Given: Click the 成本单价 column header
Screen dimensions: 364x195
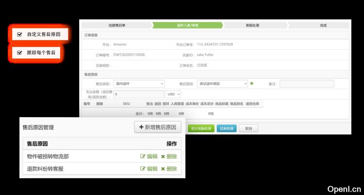Looking at the screenshot, I should 192,104.
